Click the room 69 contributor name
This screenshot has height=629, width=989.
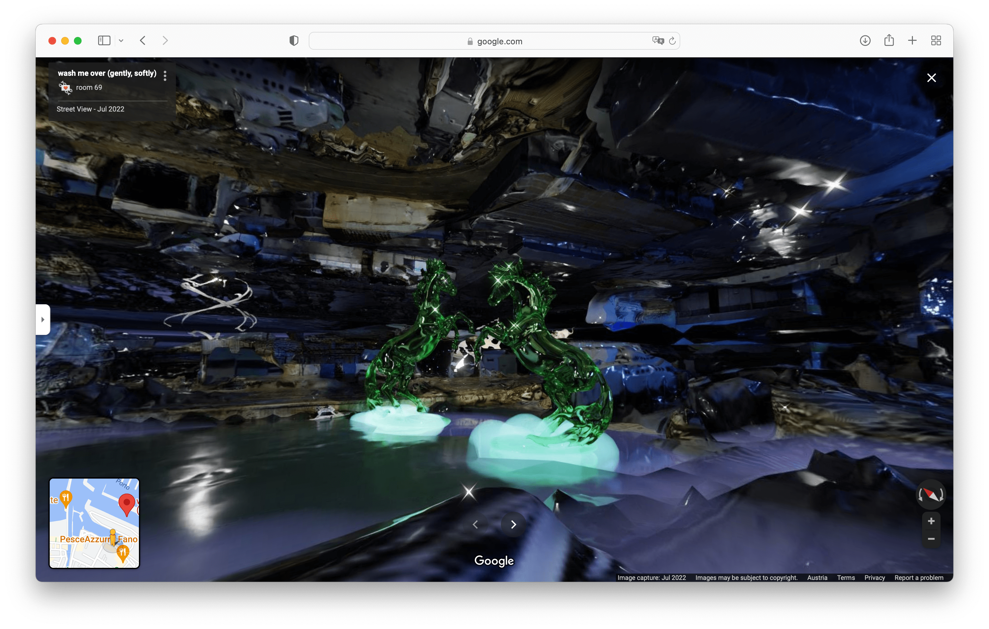point(89,88)
